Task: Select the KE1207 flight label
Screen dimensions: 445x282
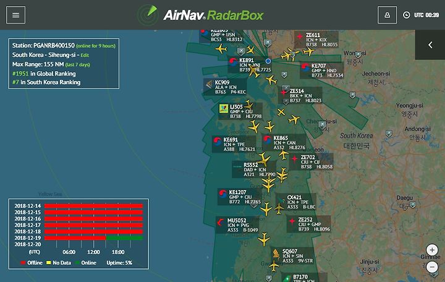Action: coord(240,197)
